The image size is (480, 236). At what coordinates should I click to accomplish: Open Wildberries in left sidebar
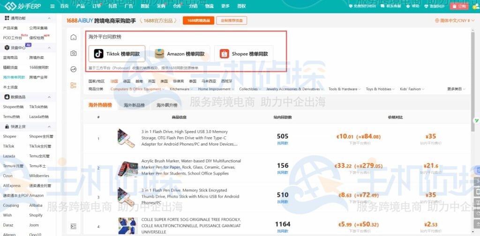pyautogui.click(x=39, y=176)
